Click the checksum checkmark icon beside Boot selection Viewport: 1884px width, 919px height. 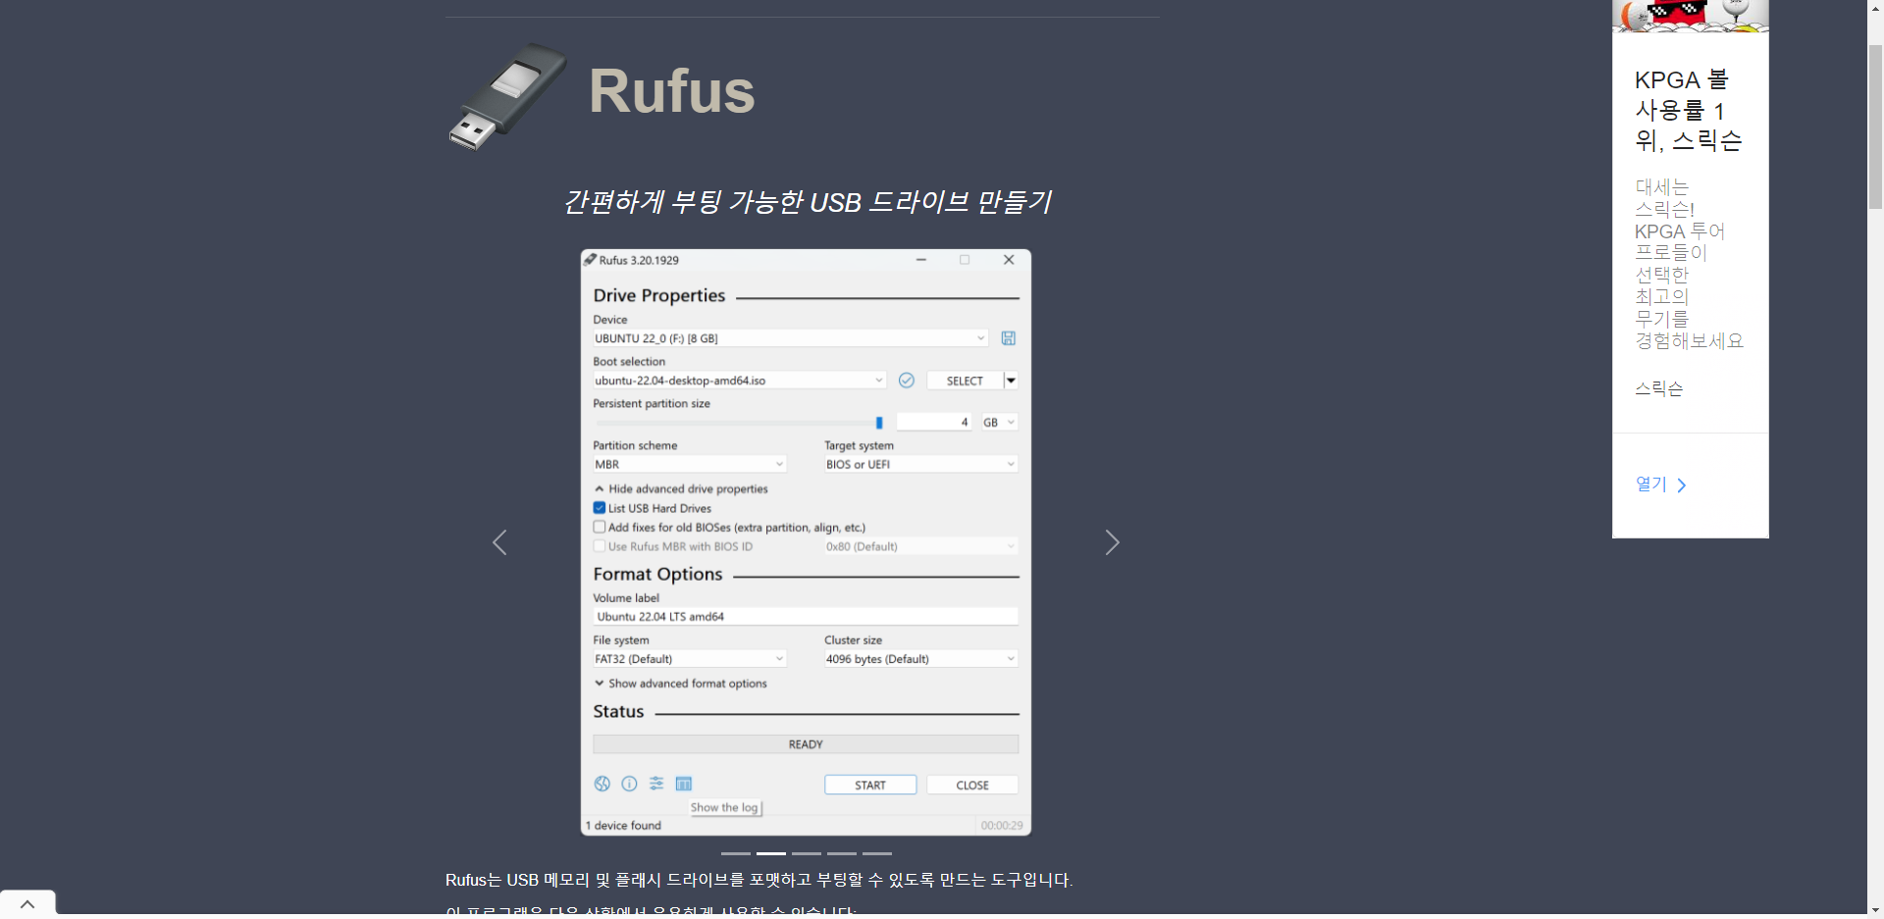point(907,381)
